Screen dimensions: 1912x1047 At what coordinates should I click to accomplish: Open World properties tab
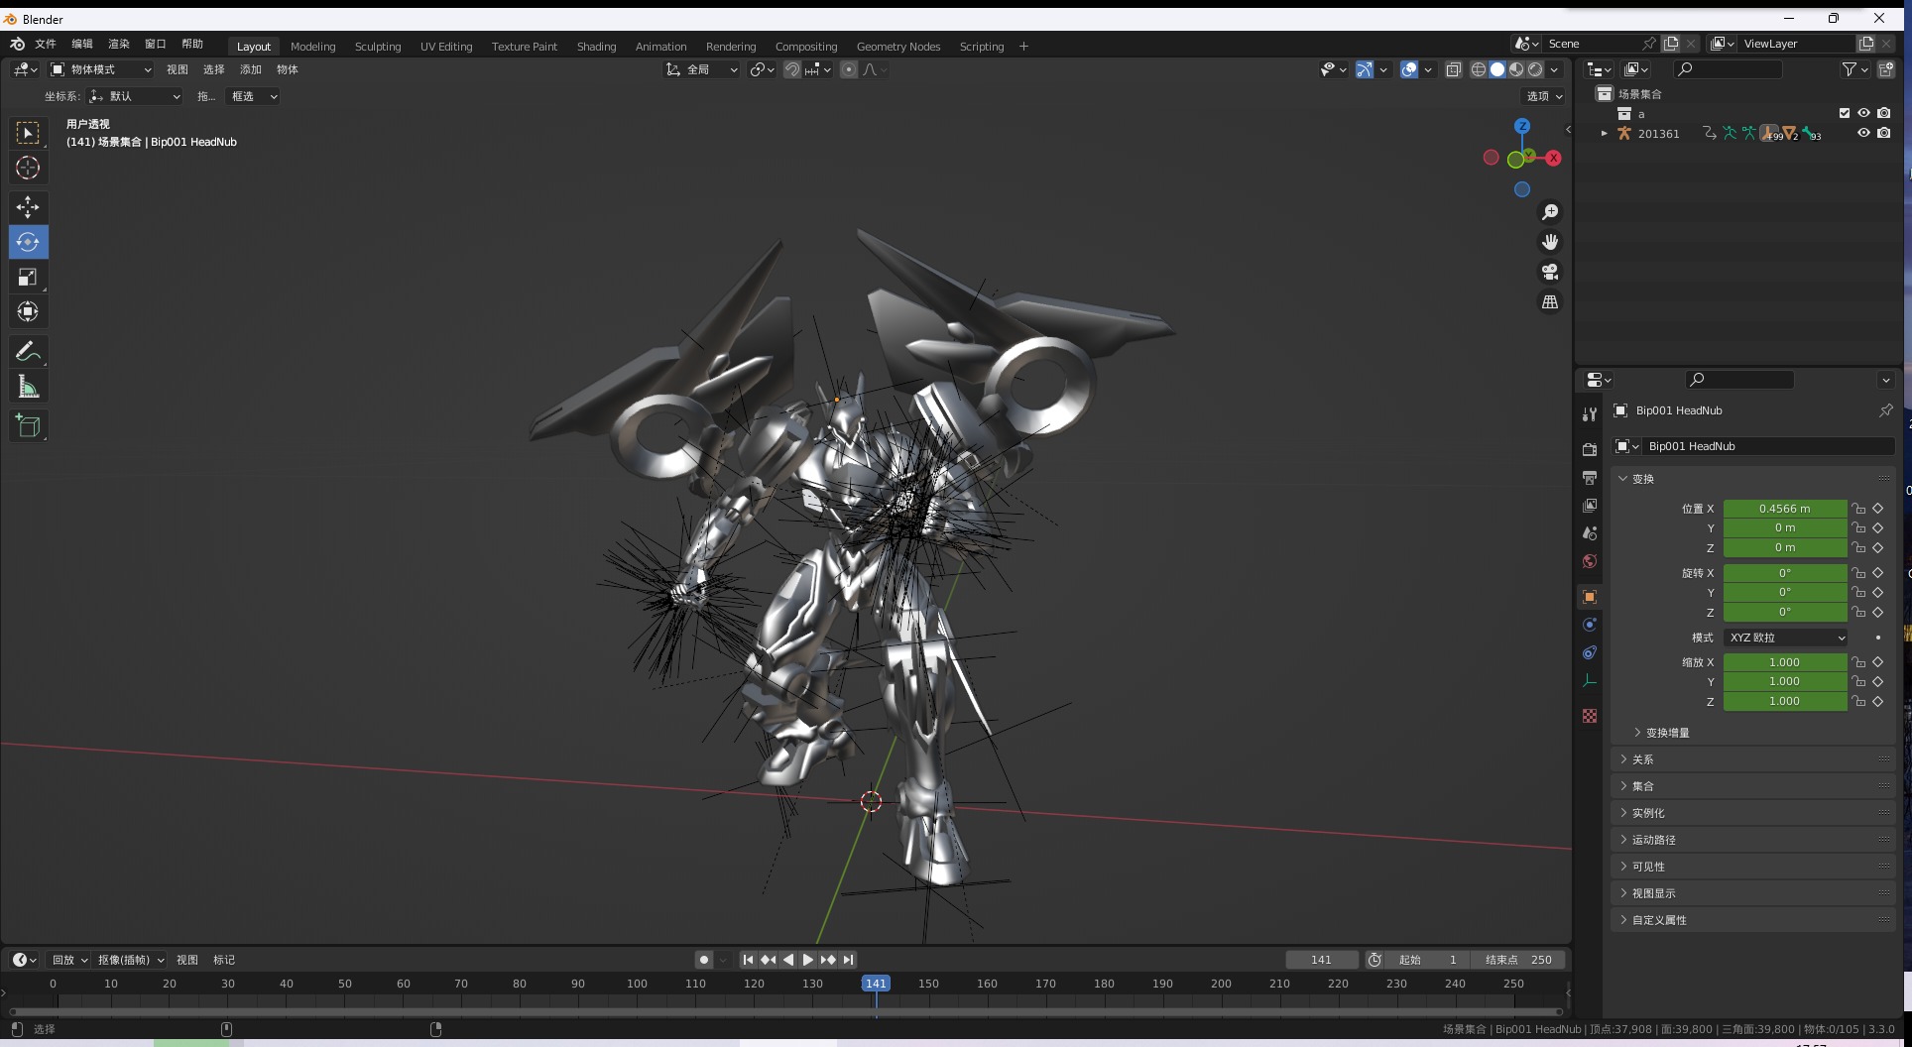pyautogui.click(x=1590, y=561)
